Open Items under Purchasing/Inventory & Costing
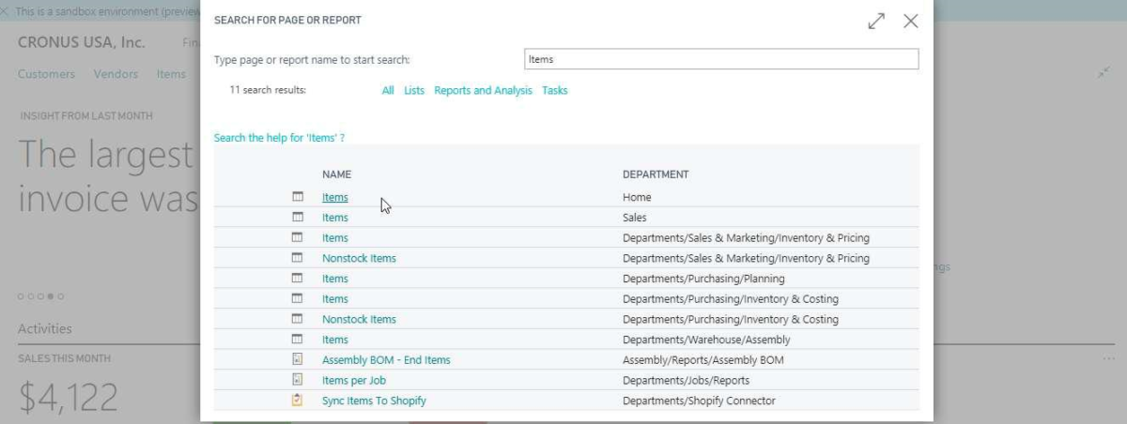The height and width of the screenshot is (424, 1127). tap(334, 299)
